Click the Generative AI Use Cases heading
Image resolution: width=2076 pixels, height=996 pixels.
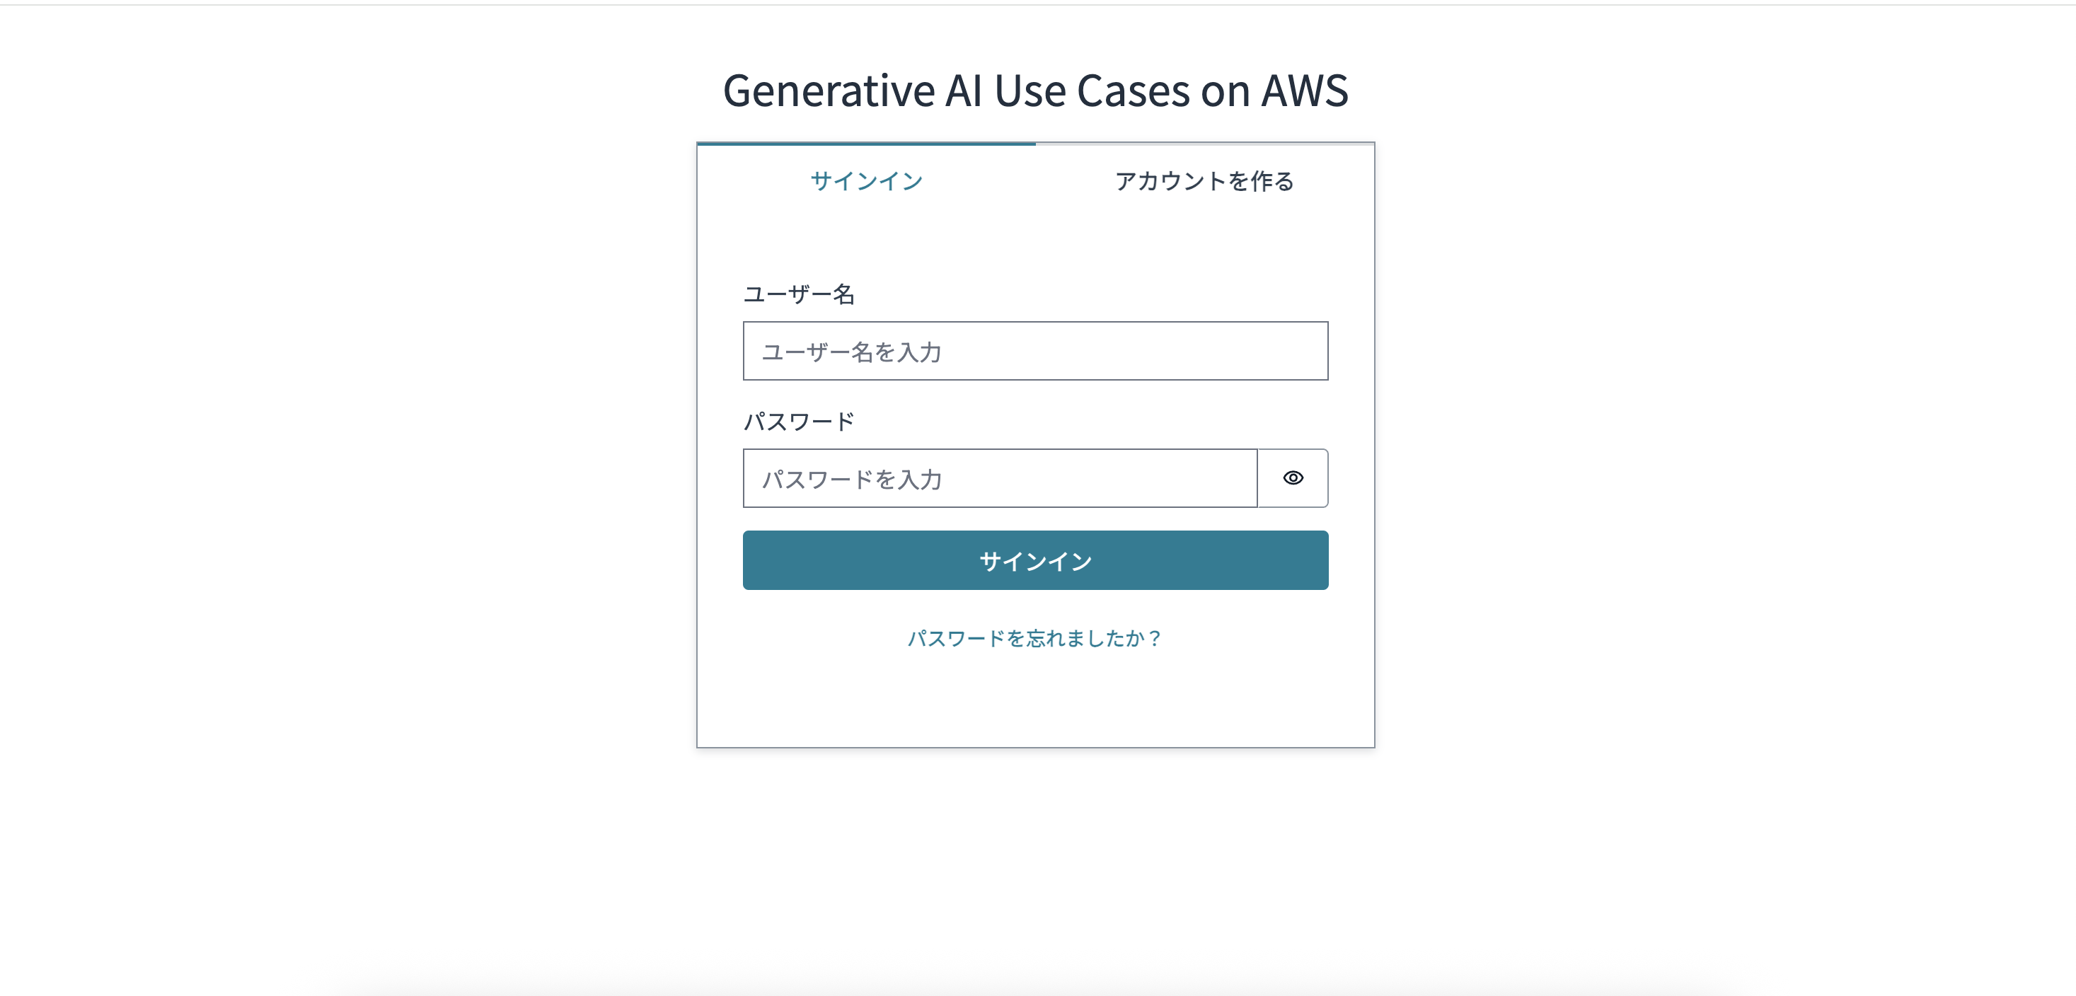click(1034, 91)
